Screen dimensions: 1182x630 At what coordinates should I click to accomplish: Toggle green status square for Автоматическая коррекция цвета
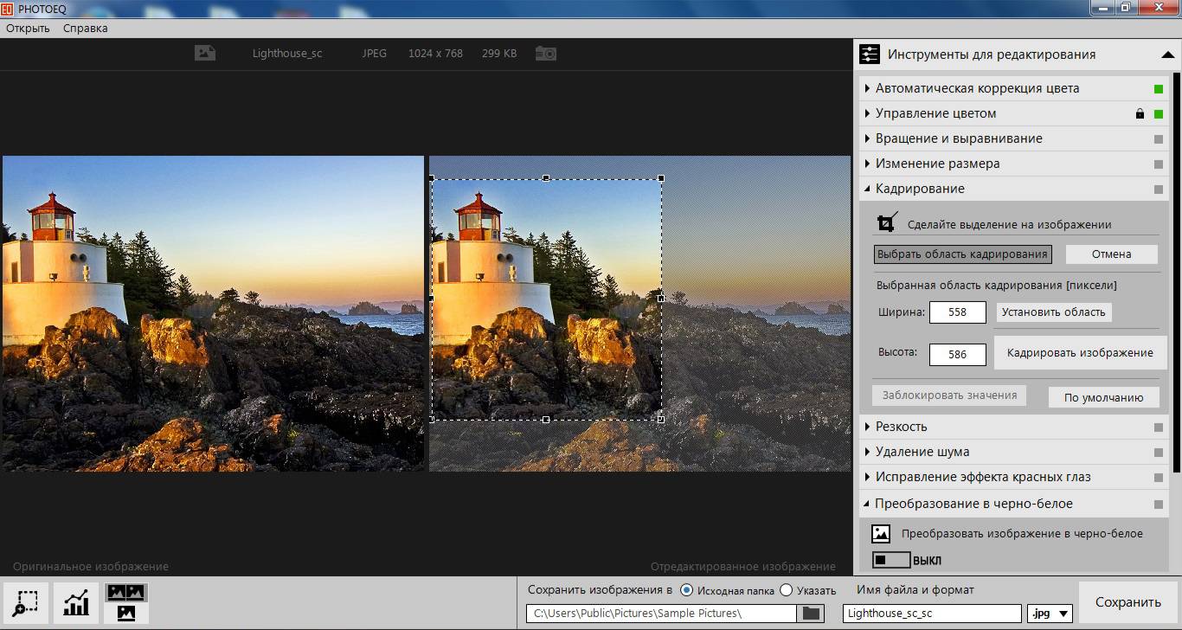coord(1158,88)
